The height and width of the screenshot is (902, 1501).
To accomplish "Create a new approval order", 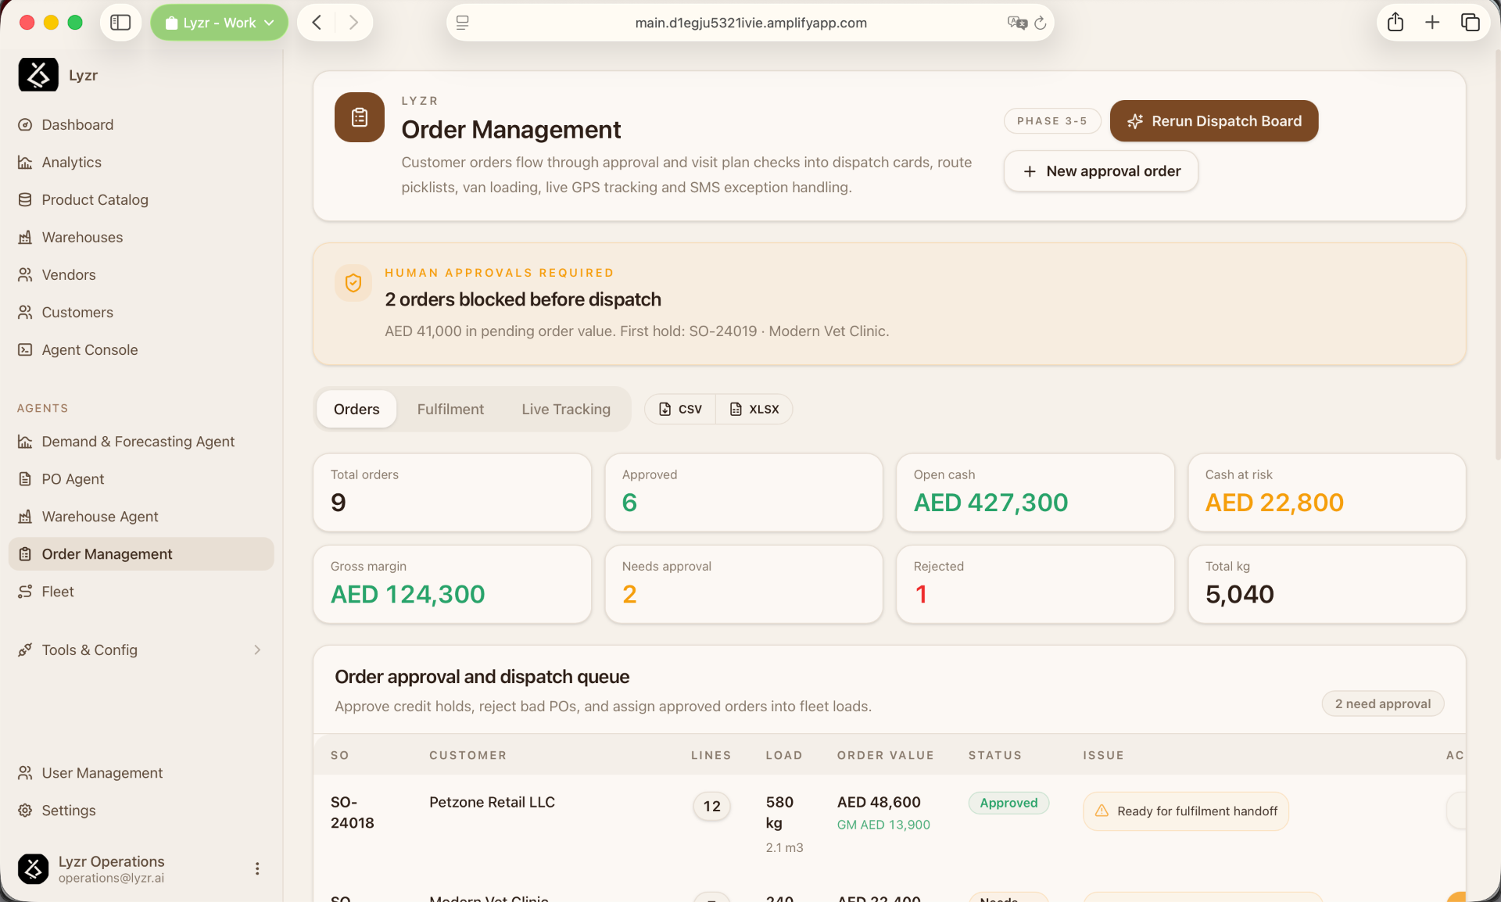I will [x=1101, y=171].
